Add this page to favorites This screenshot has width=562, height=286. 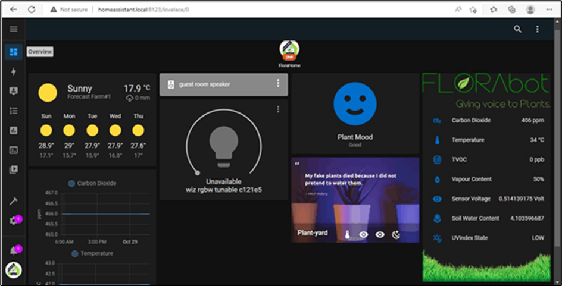click(473, 10)
